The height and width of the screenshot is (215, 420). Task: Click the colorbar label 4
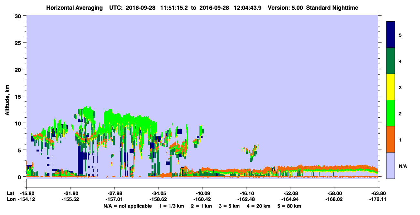400,61
